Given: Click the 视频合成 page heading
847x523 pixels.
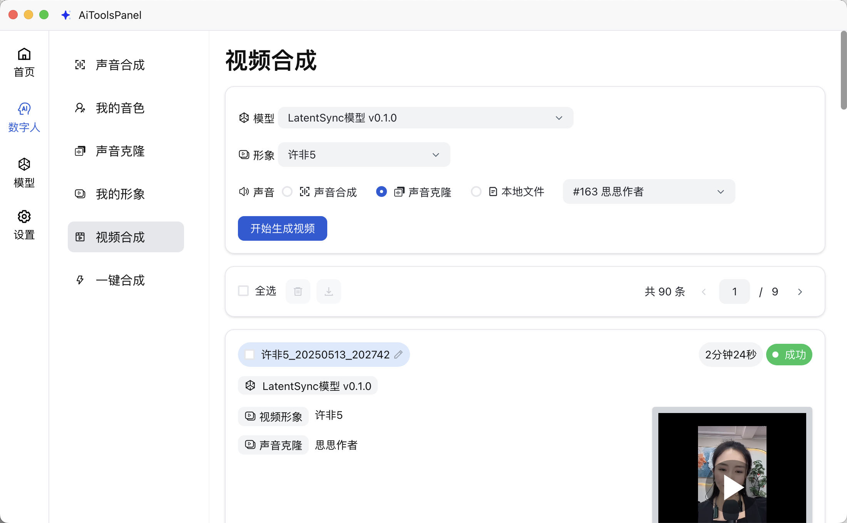Looking at the screenshot, I should click(271, 60).
